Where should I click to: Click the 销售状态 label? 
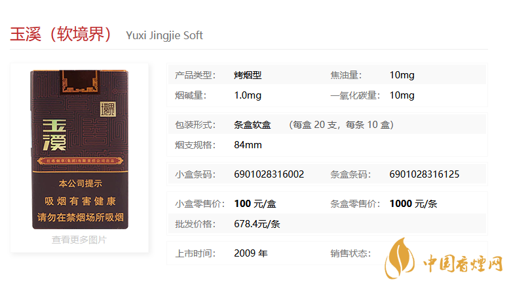[x=350, y=253]
